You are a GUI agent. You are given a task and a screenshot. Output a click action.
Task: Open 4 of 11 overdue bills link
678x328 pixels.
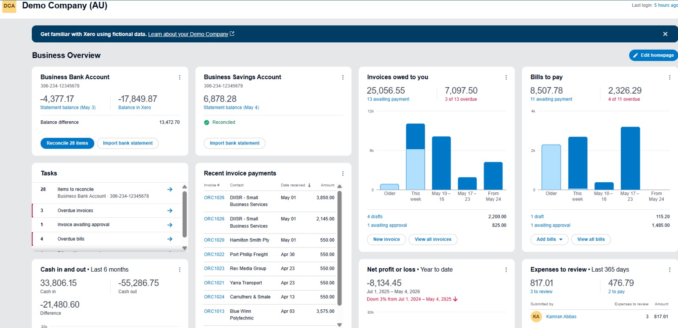coord(624,99)
